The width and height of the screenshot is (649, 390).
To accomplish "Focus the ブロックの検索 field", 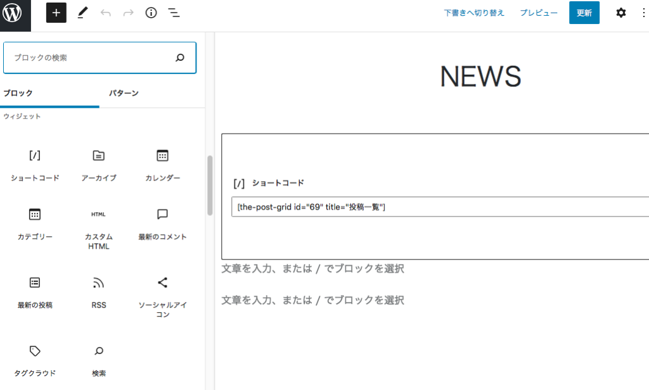I will click(x=100, y=58).
